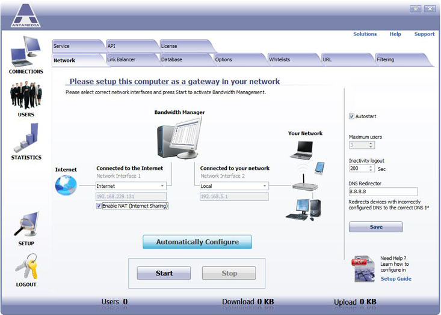The height and width of the screenshot is (315, 441).
Task: Switch to the Options tab
Action: pyautogui.click(x=239, y=59)
